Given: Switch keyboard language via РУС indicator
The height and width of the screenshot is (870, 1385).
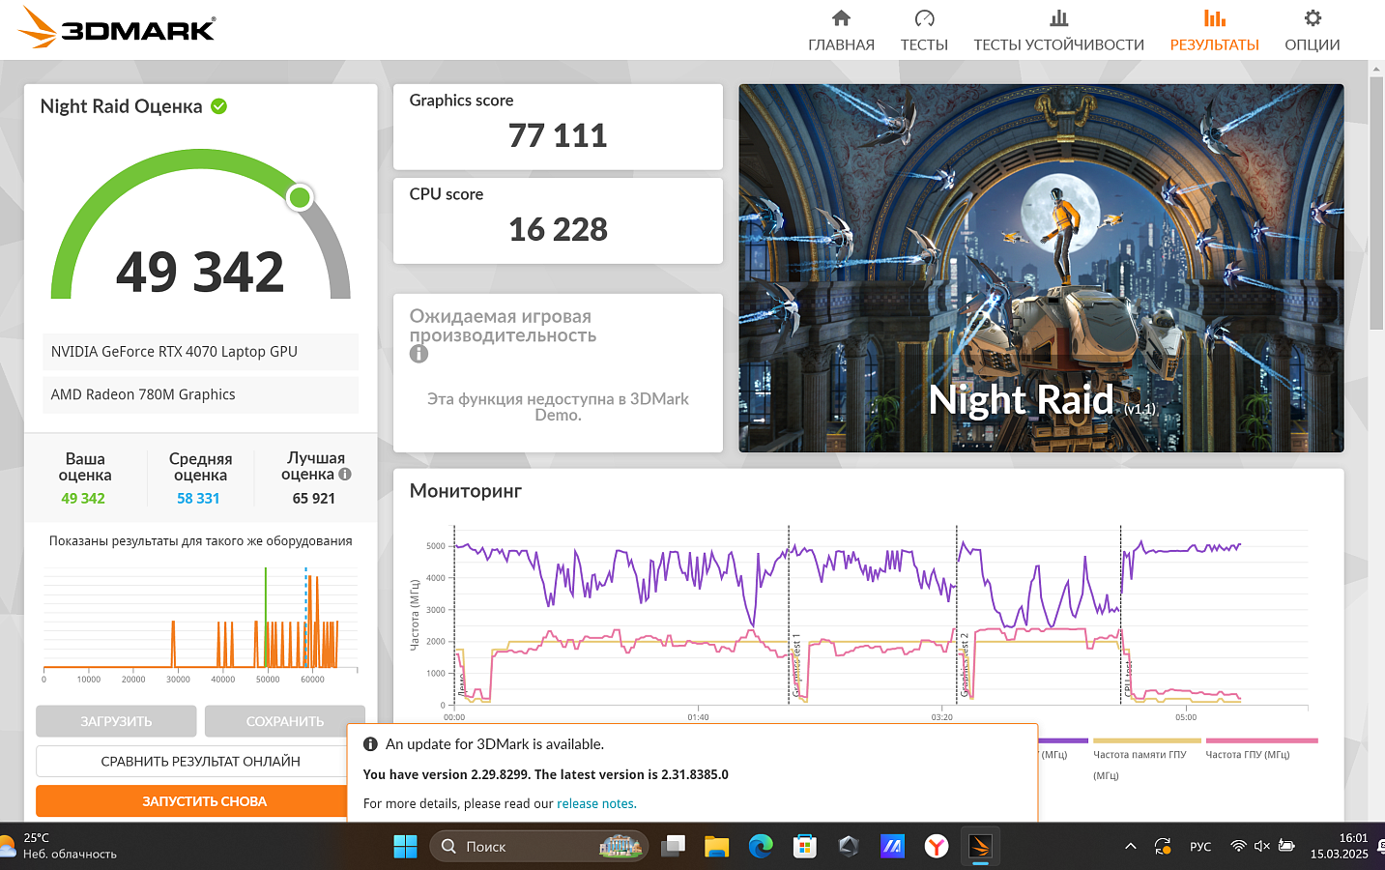Looking at the screenshot, I should point(1200,847).
